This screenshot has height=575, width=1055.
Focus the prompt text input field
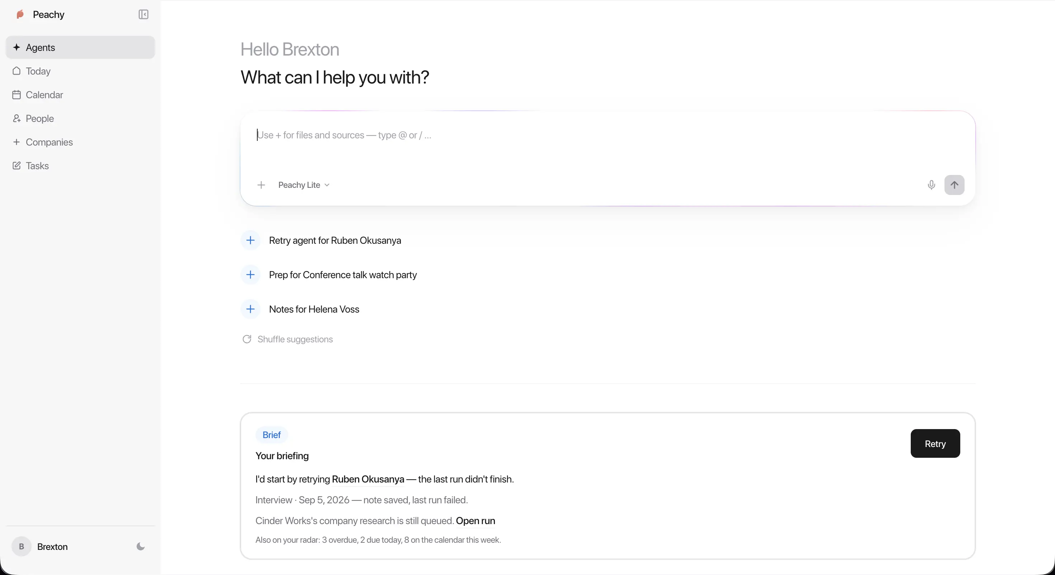608,143
